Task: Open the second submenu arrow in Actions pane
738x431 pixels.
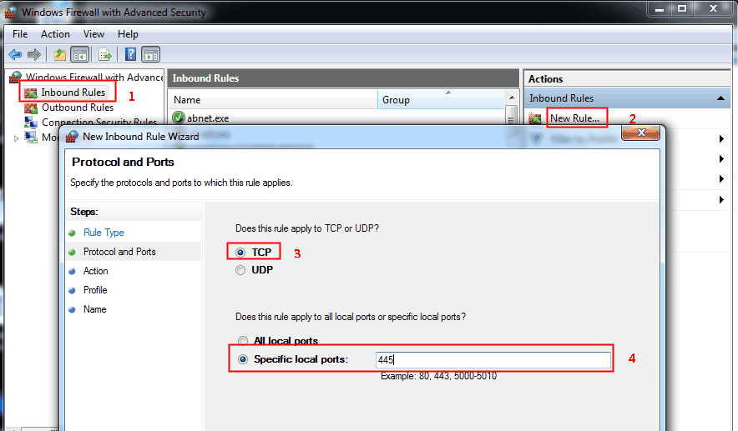Action: point(721,159)
